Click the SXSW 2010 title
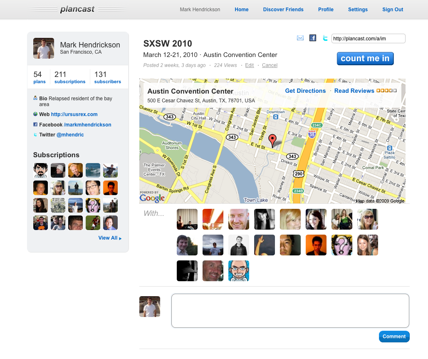 click(x=168, y=44)
